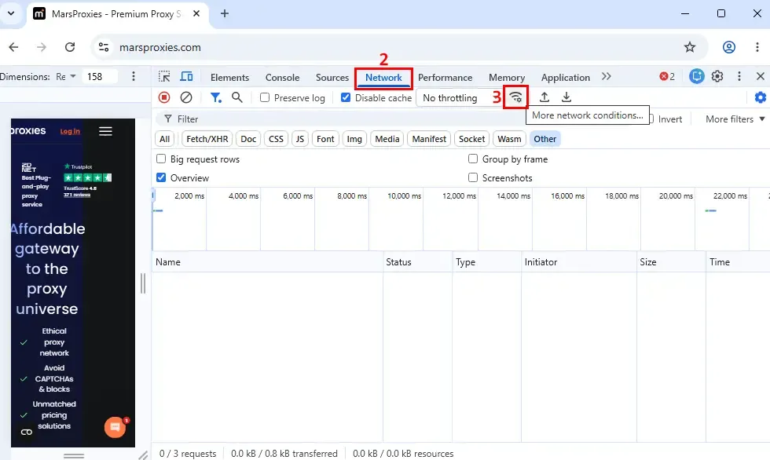
Task: Open the orange chat widget
Action: click(x=115, y=427)
